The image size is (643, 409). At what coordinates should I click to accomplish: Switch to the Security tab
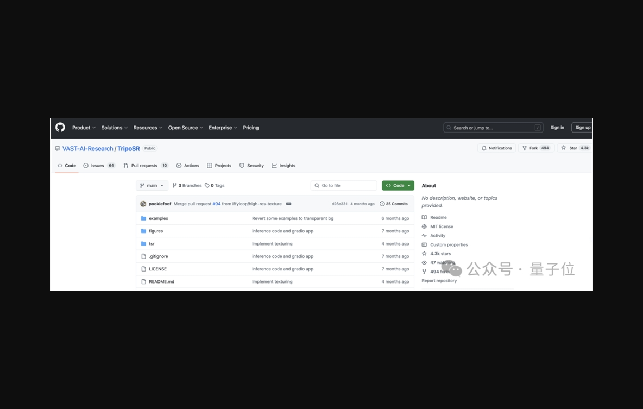point(251,166)
